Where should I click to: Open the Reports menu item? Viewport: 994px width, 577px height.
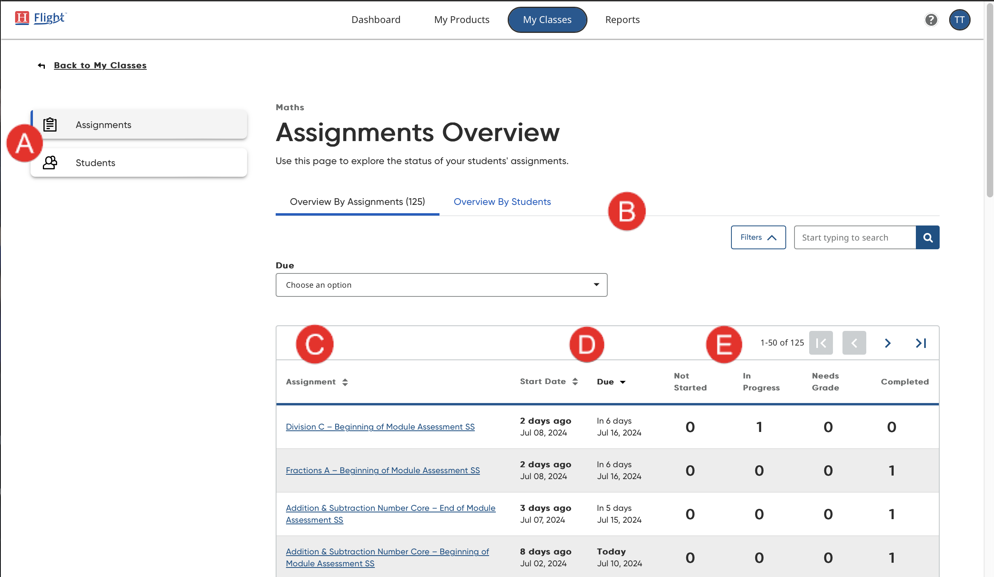622,20
